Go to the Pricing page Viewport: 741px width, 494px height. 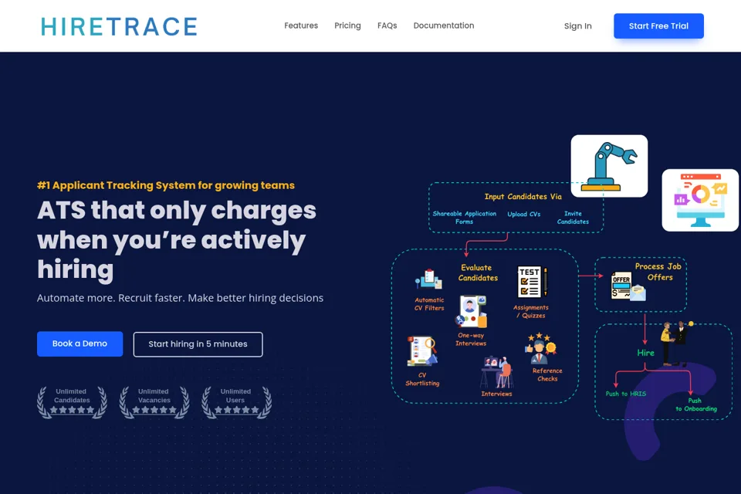tap(347, 25)
